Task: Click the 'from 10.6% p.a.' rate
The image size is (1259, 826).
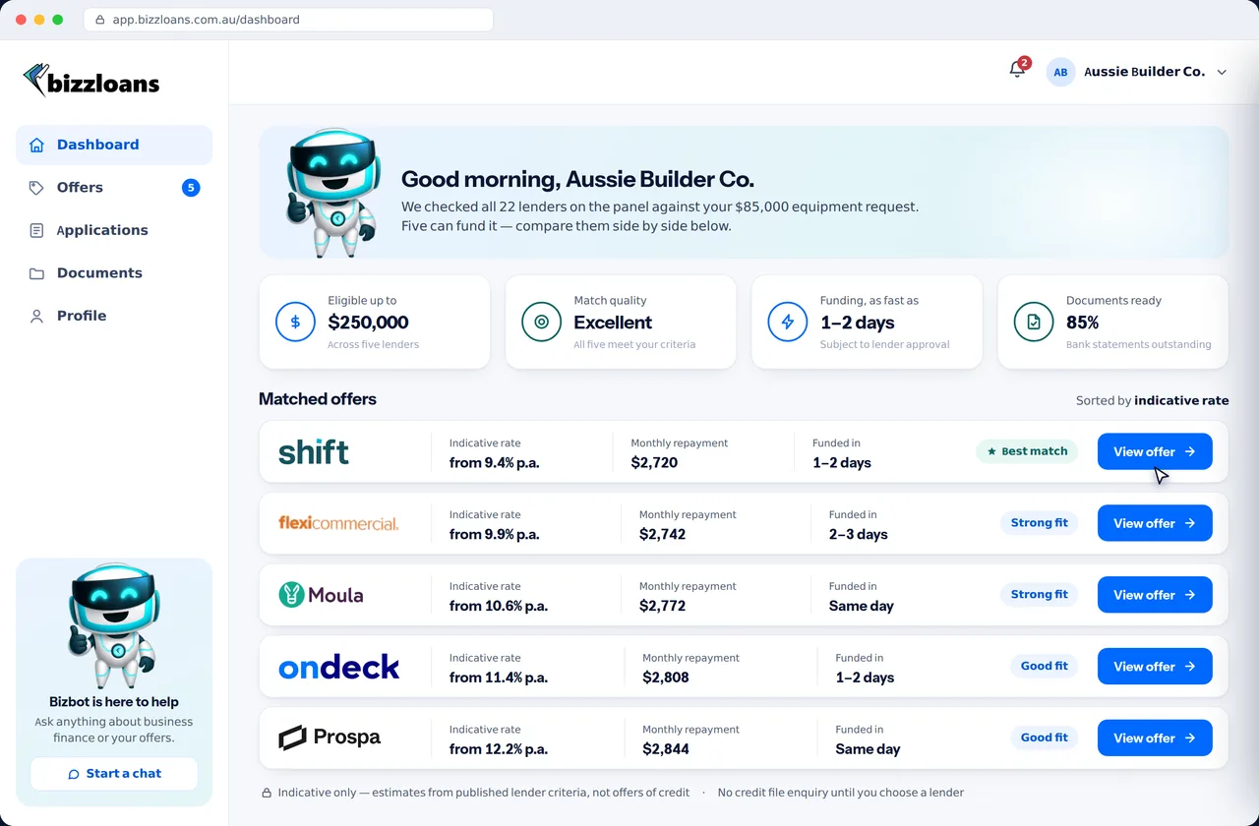Action: [499, 607]
